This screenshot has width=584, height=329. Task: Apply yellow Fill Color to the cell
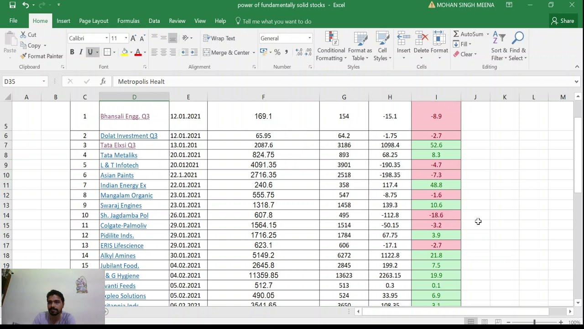(124, 52)
